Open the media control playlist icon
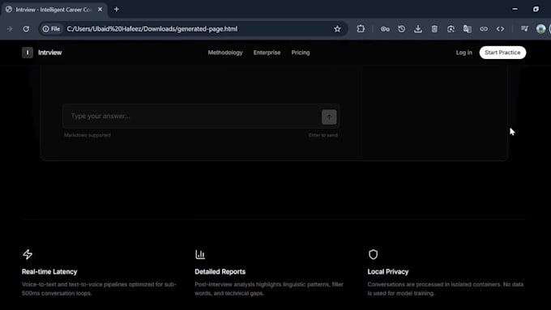The height and width of the screenshot is (310, 551). coord(524,29)
